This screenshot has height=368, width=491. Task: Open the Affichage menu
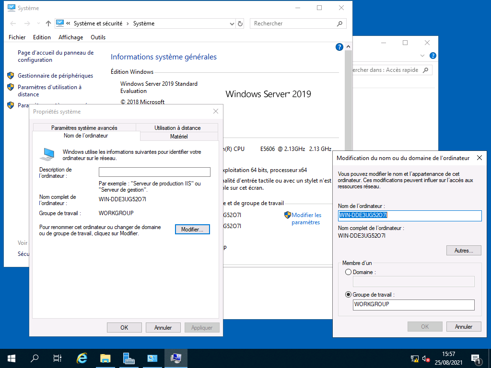(x=71, y=37)
